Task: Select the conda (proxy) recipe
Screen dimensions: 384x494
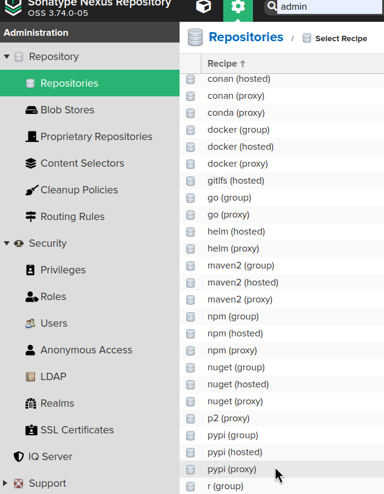Action: (x=282, y=113)
